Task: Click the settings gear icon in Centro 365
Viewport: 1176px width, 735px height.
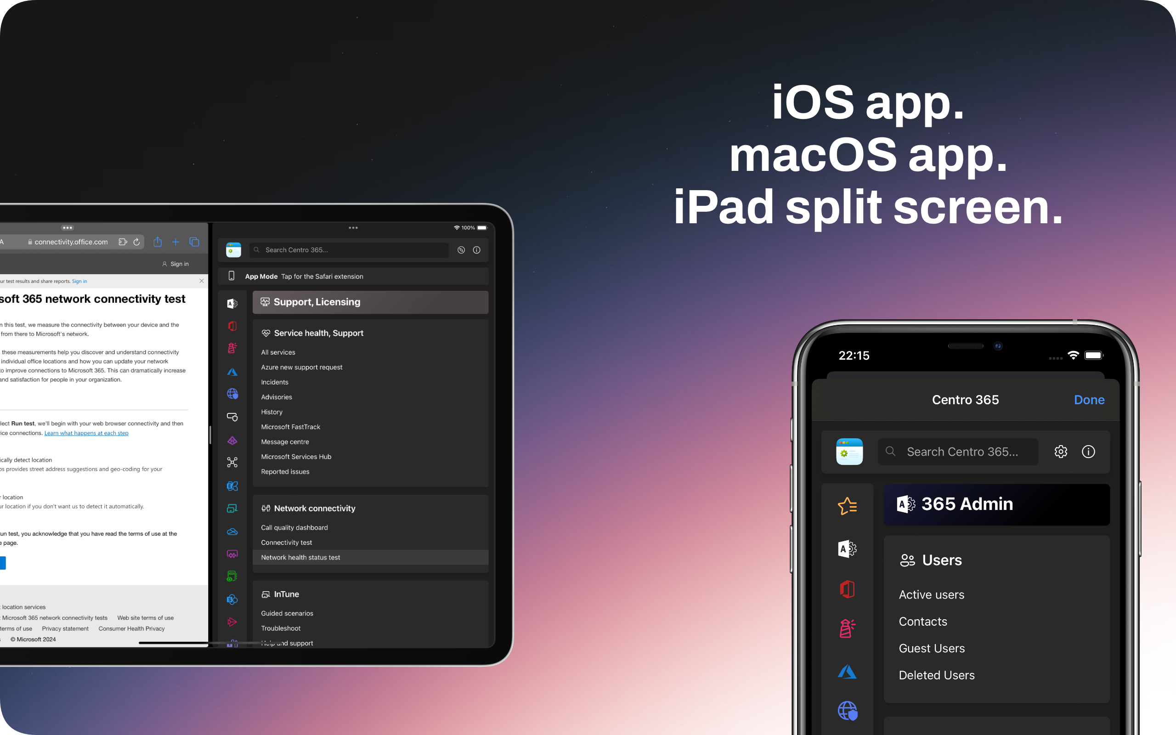Action: tap(1061, 451)
